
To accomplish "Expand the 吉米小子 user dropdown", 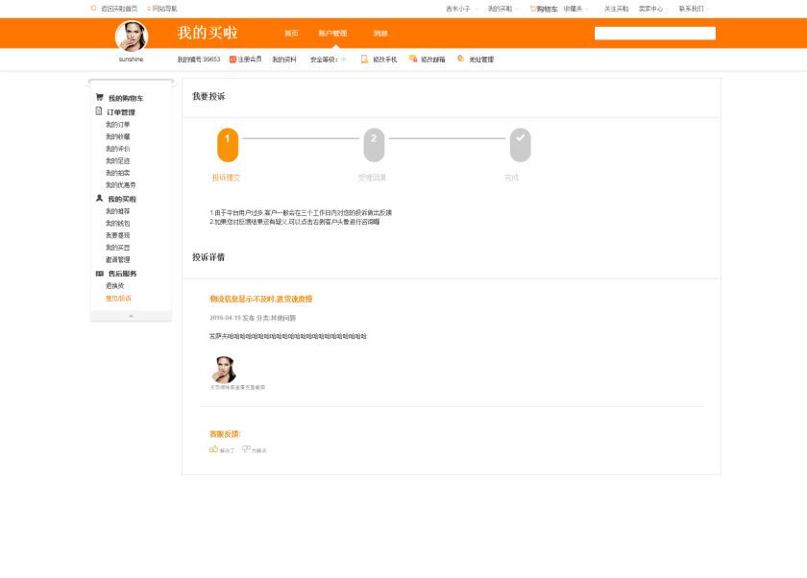I will coord(461,9).
